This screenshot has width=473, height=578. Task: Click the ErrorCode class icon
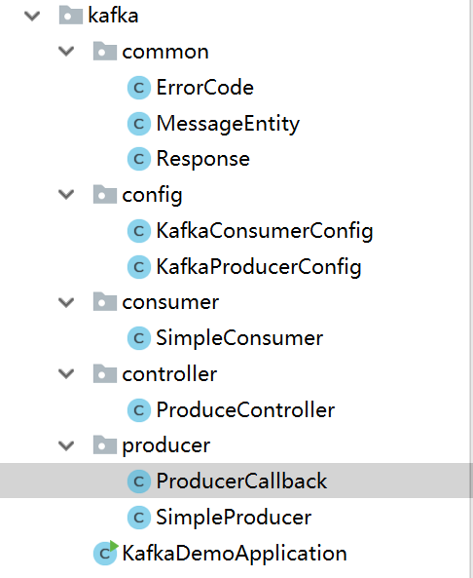[139, 88]
